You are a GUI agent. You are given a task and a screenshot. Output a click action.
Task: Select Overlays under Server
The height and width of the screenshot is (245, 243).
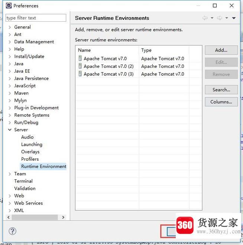coord(30,152)
